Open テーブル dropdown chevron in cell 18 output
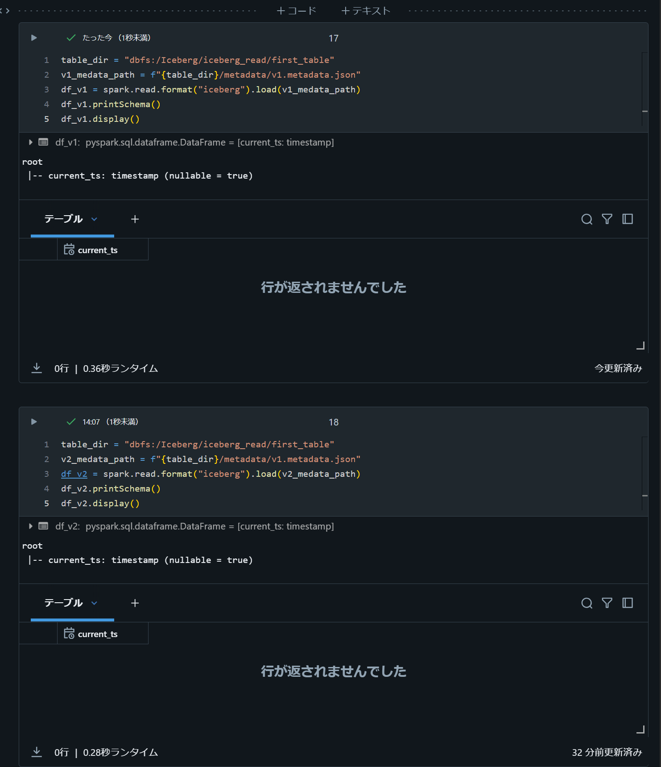Screen dimensions: 661x767 [94, 603]
